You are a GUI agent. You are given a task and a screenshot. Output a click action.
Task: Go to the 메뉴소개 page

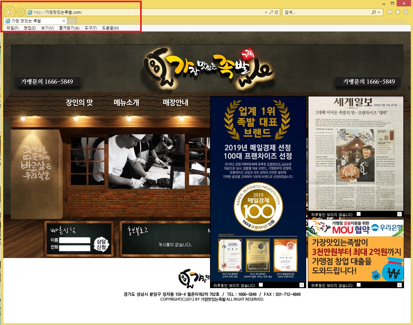126,103
